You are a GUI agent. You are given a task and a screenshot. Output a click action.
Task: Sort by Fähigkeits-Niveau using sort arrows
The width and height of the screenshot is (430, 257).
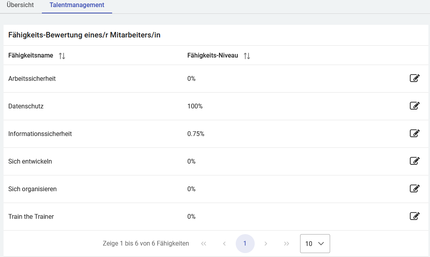(247, 56)
